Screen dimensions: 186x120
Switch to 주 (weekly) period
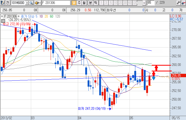click(x=79, y=3)
